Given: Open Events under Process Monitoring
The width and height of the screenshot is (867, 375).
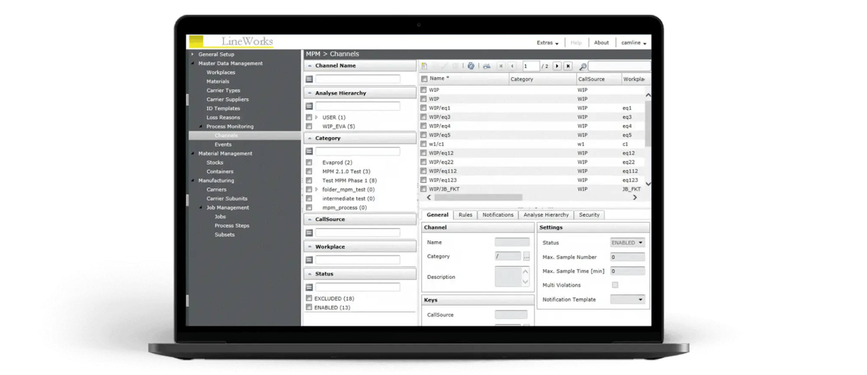Looking at the screenshot, I should pyautogui.click(x=223, y=144).
